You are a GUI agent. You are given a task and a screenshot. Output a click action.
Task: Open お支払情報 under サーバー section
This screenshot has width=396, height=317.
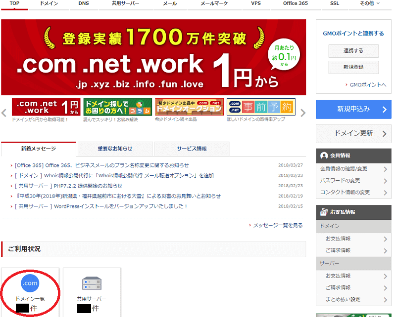click(353, 276)
